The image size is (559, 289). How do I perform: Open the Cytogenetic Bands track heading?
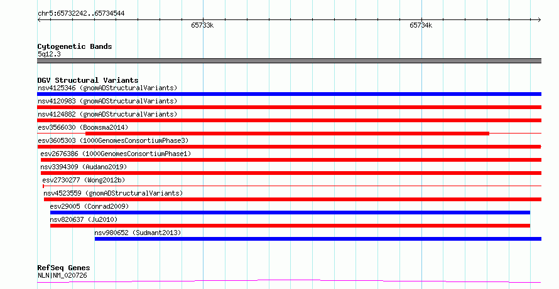coord(75,46)
